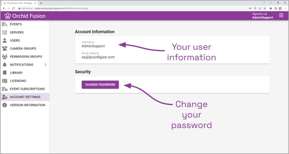Click the Events search-list icon

tap(4, 24)
